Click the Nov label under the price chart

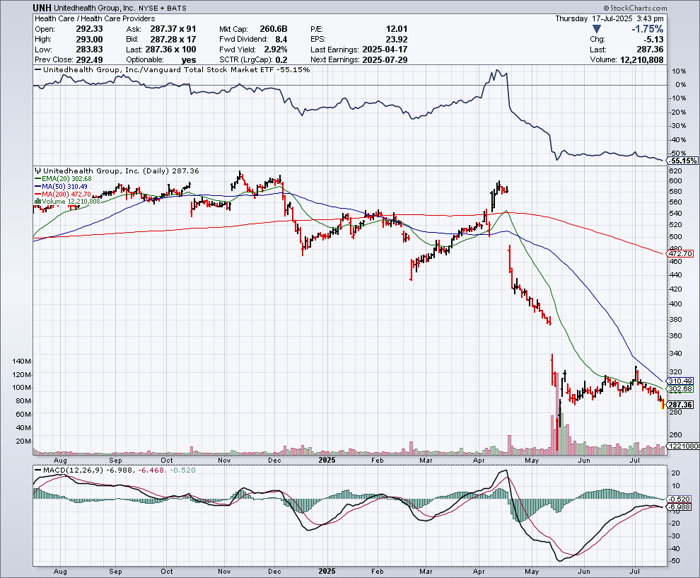click(224, 460)
